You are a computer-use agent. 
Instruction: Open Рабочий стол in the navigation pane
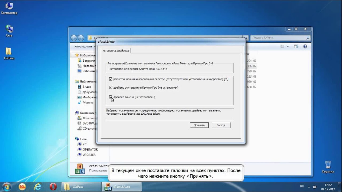click(x=87, y=71)
